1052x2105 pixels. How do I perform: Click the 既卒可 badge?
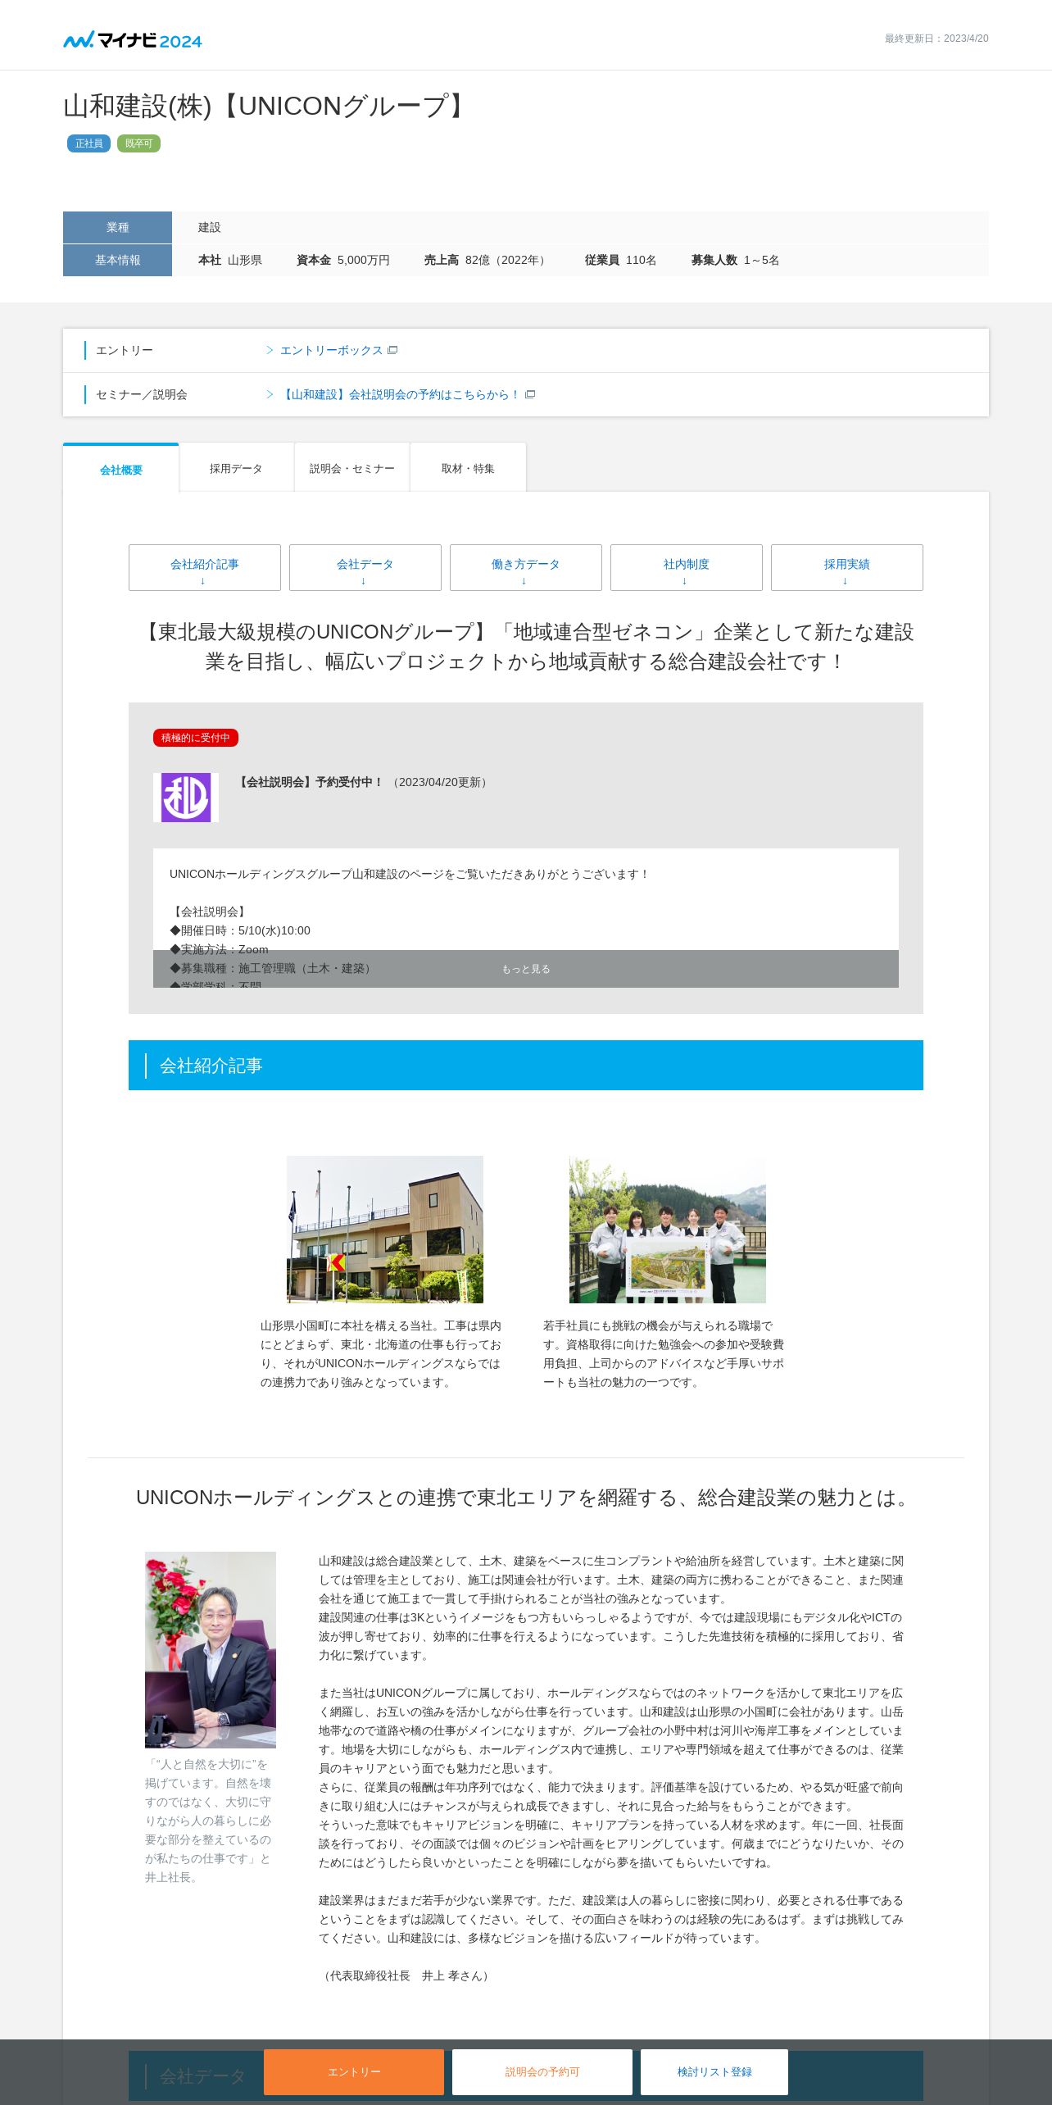pos(138,143)
